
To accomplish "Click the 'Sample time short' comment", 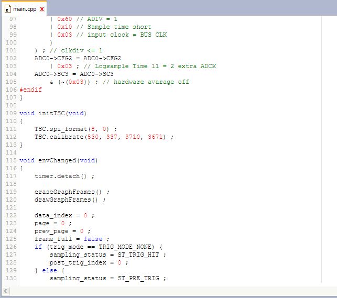I will click(x=118, y=27).
